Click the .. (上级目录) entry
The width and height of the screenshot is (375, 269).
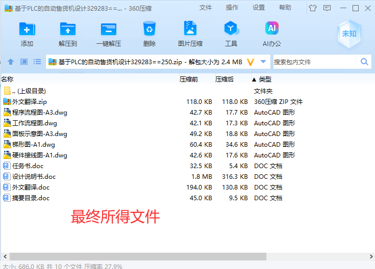pos(29,91)
